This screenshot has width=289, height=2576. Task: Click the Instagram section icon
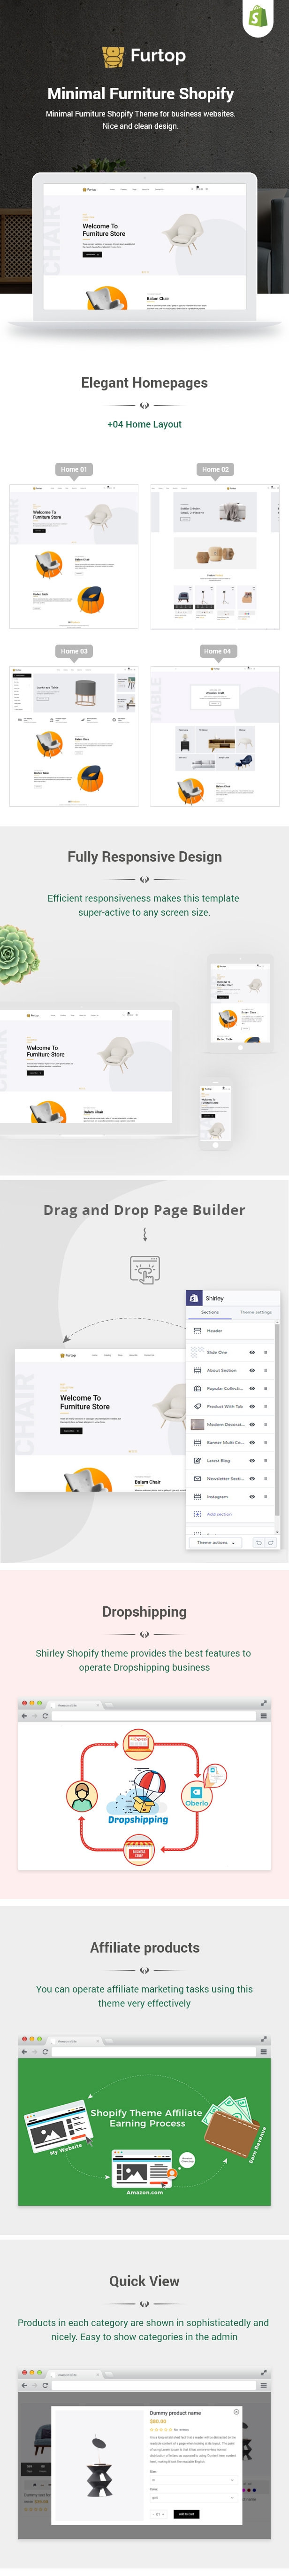tap(197, 1496)
